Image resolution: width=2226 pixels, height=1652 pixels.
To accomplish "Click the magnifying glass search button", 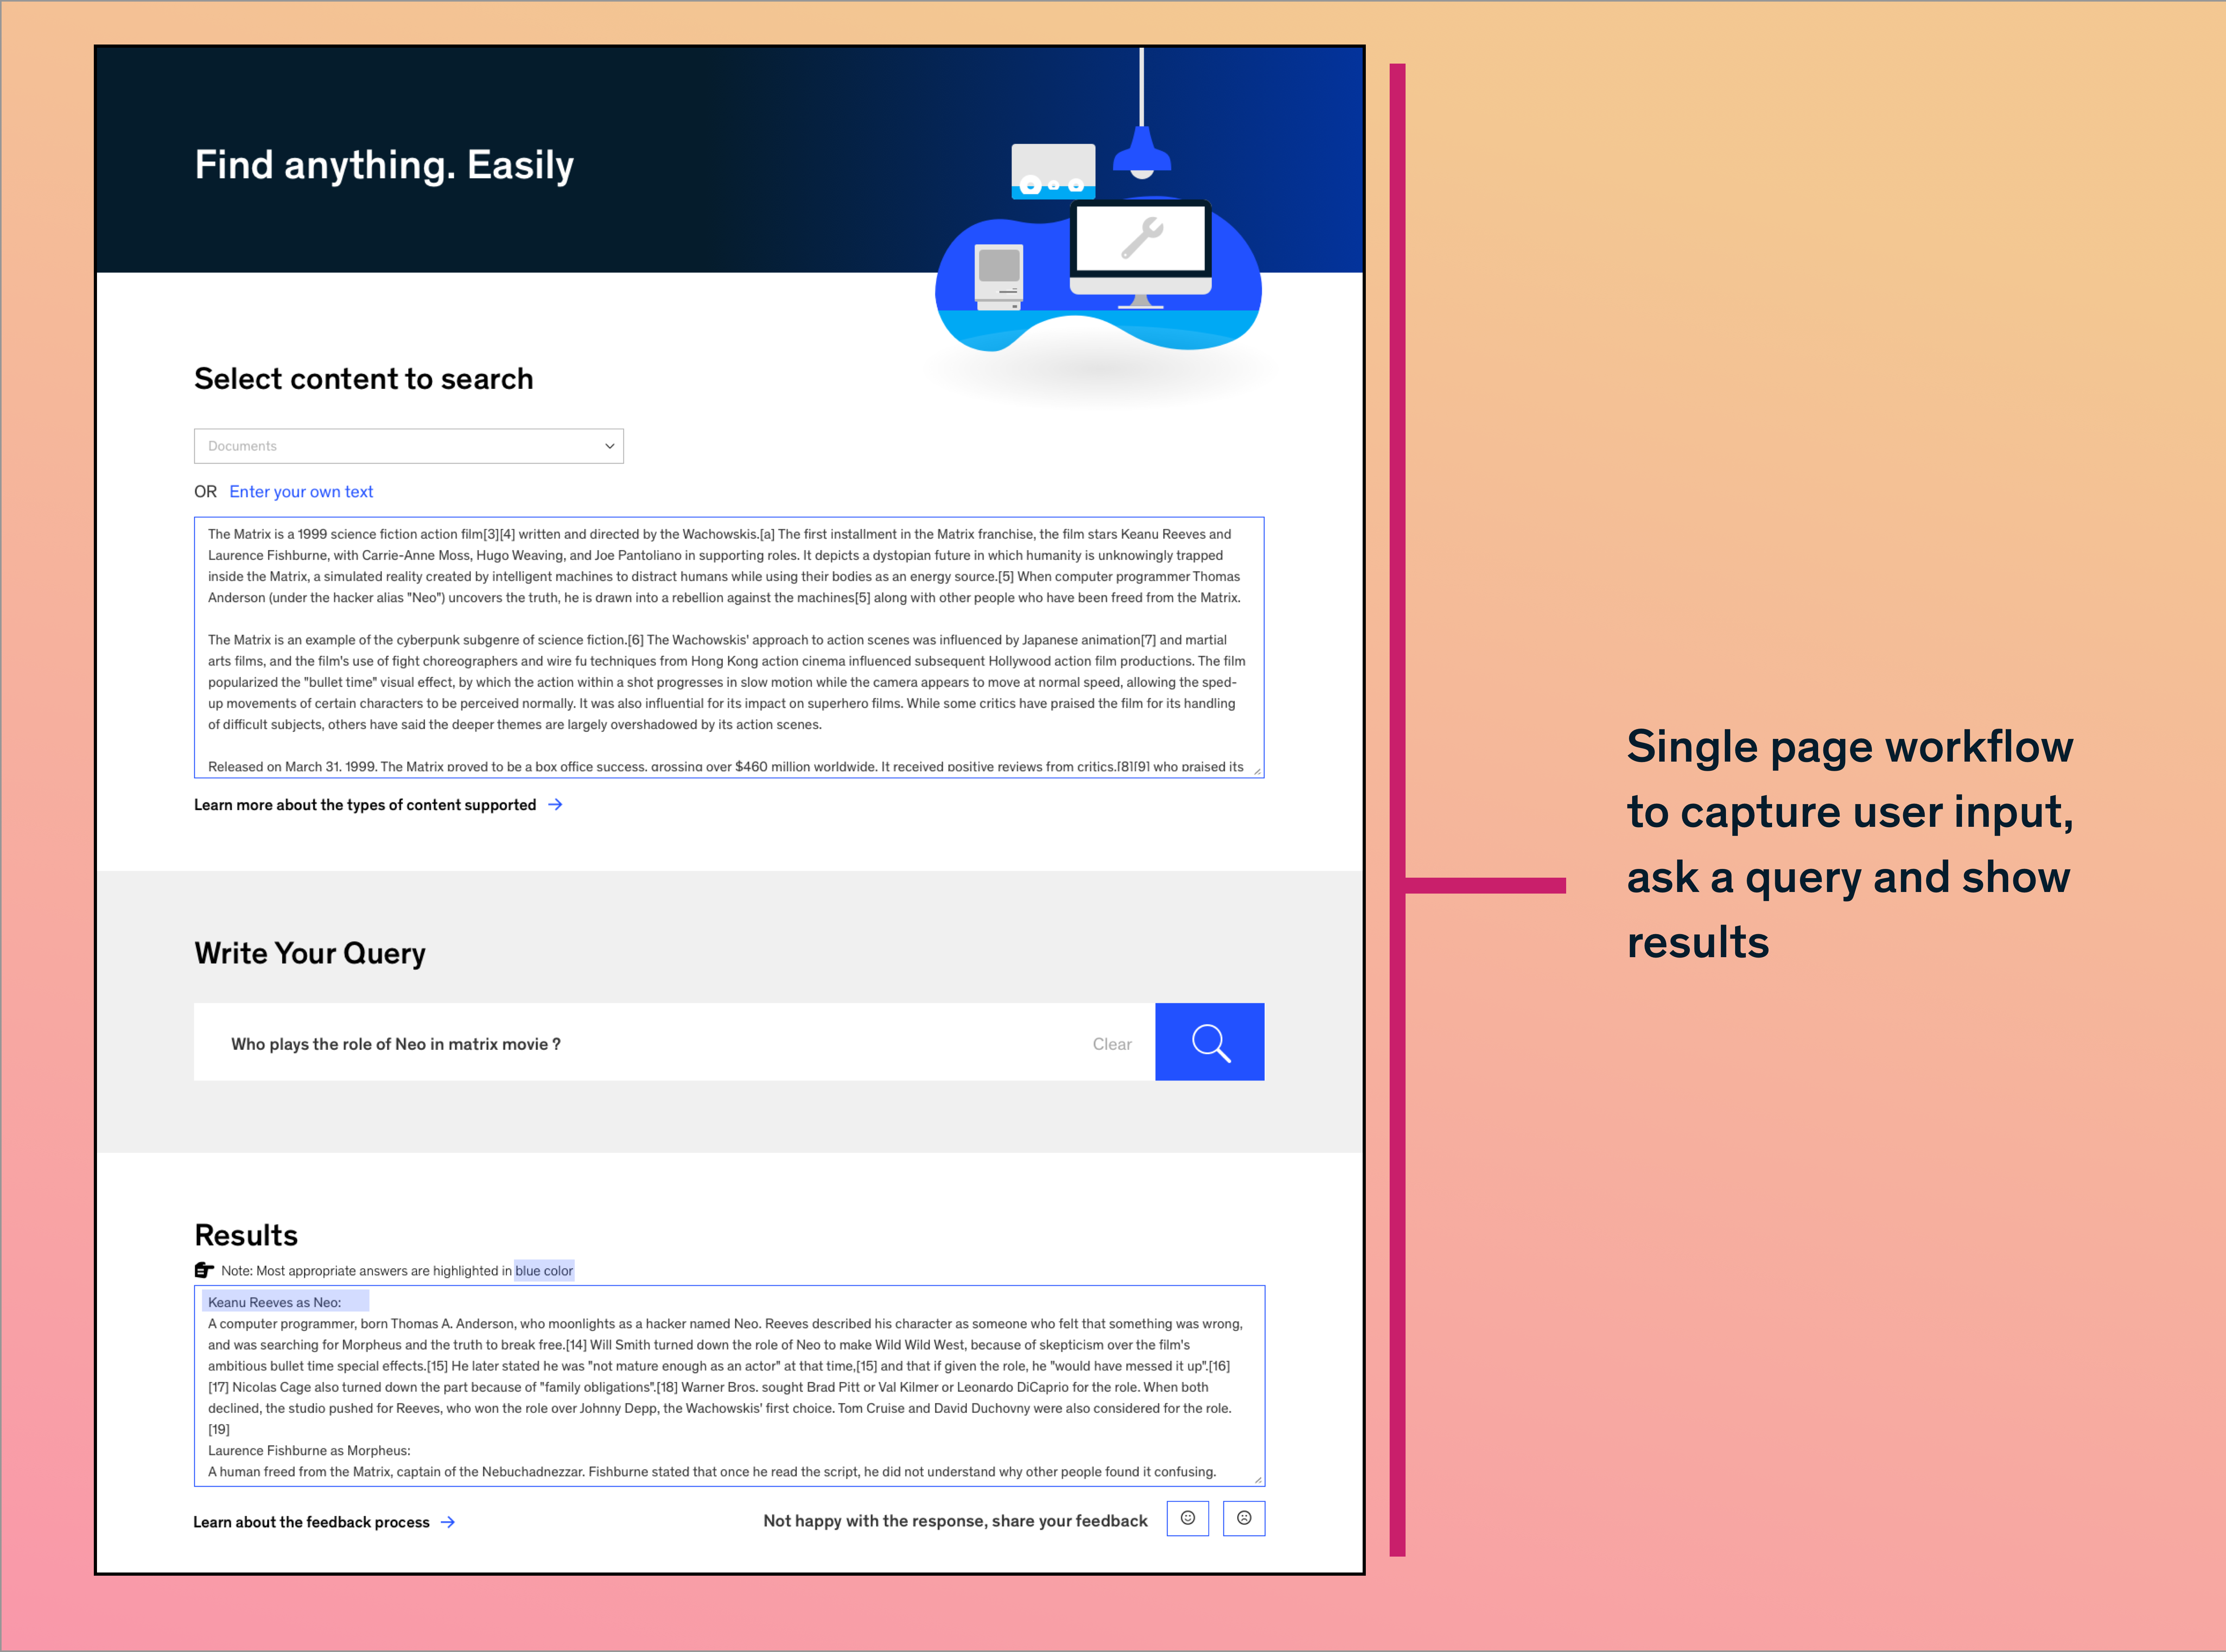I will (x=1209, y=1042).
